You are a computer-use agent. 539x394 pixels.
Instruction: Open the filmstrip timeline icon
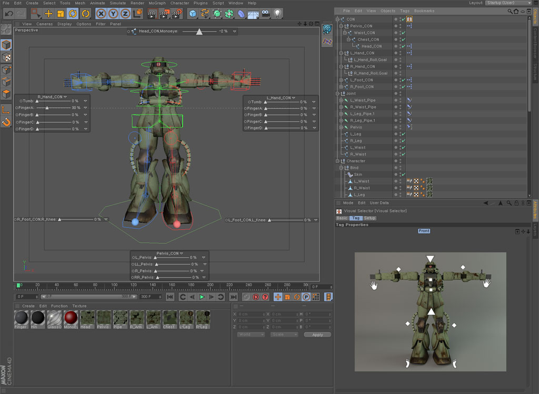tap(328, 297)
